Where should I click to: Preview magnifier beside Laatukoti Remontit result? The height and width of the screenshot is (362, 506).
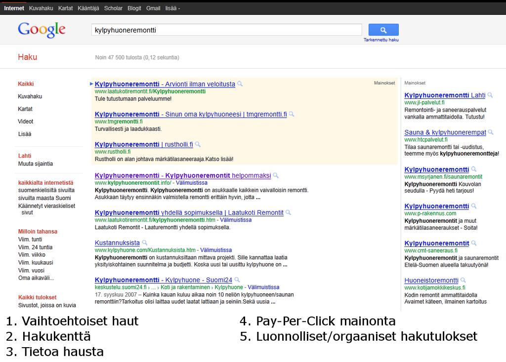[288, 213]
